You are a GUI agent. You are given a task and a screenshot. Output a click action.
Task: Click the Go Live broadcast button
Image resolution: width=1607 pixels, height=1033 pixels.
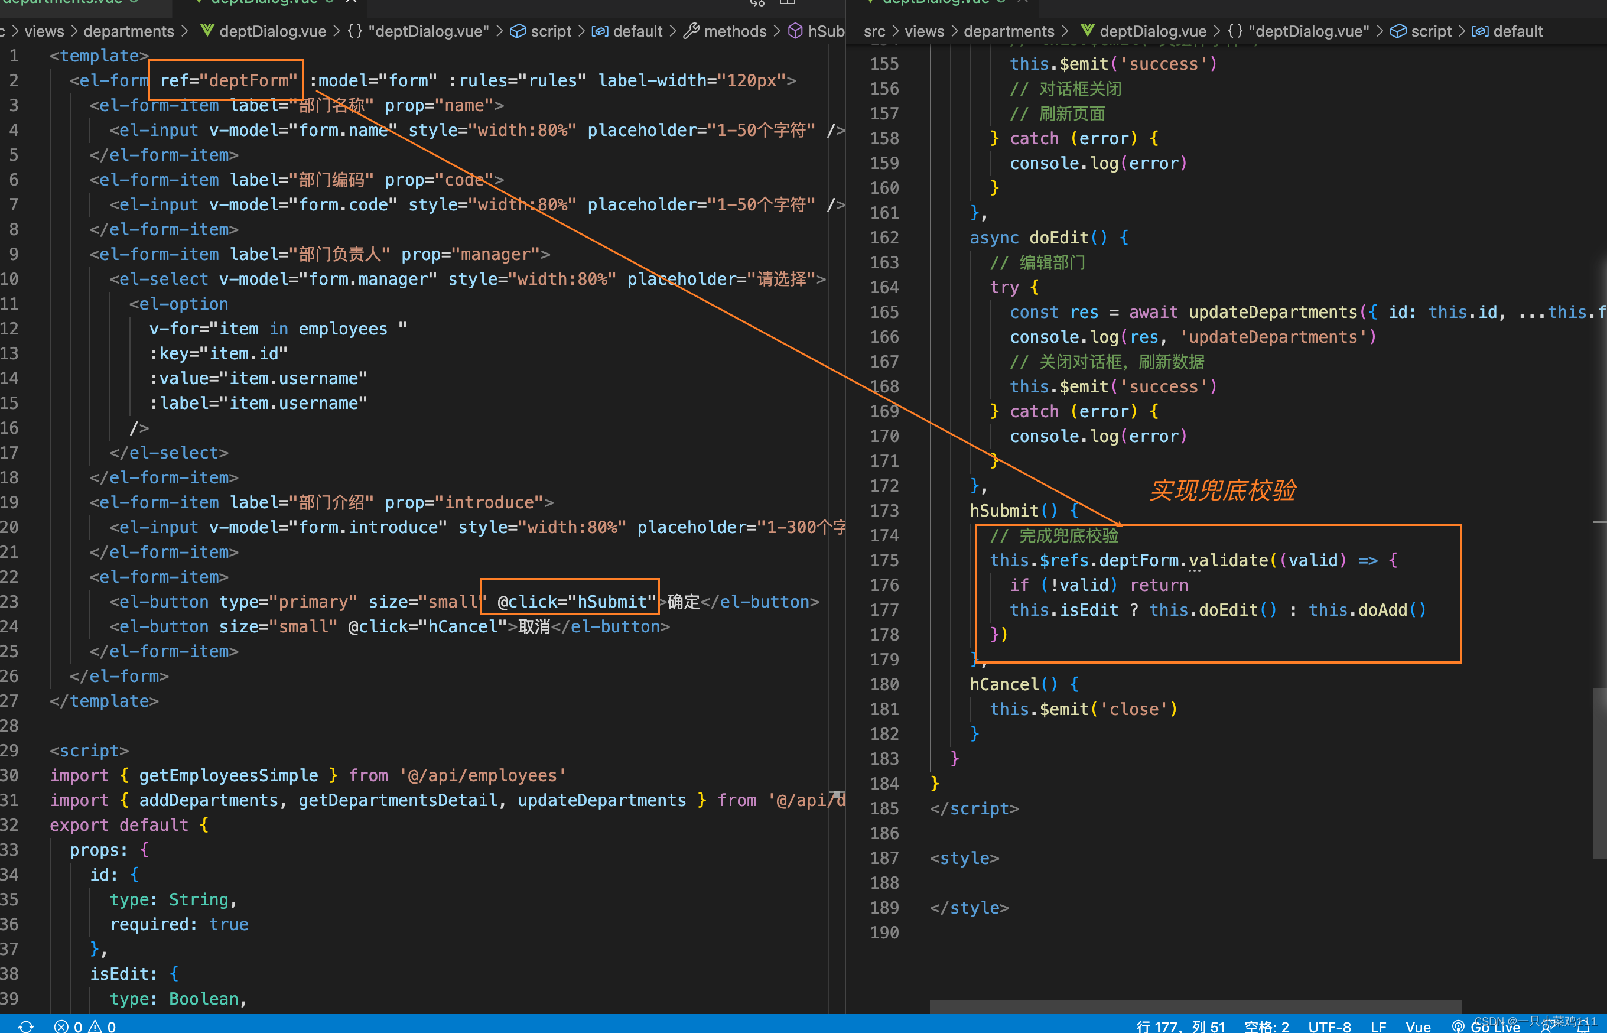pos(1486,1026)
